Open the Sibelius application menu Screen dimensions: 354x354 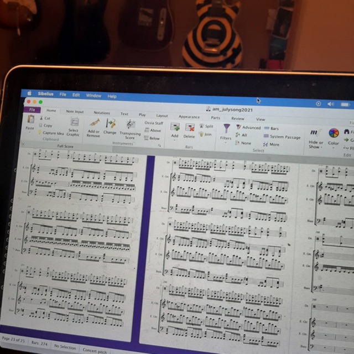pyautogui.click(x=45, y=93)
